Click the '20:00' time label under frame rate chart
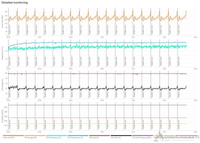This screenshot has height=143, width=200. click(x=195, y=37)
